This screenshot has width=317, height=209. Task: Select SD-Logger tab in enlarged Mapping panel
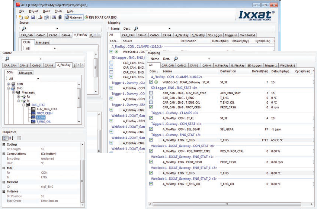(254, 65)
